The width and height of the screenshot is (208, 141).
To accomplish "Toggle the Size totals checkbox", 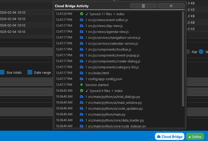I will click(2, 72).
